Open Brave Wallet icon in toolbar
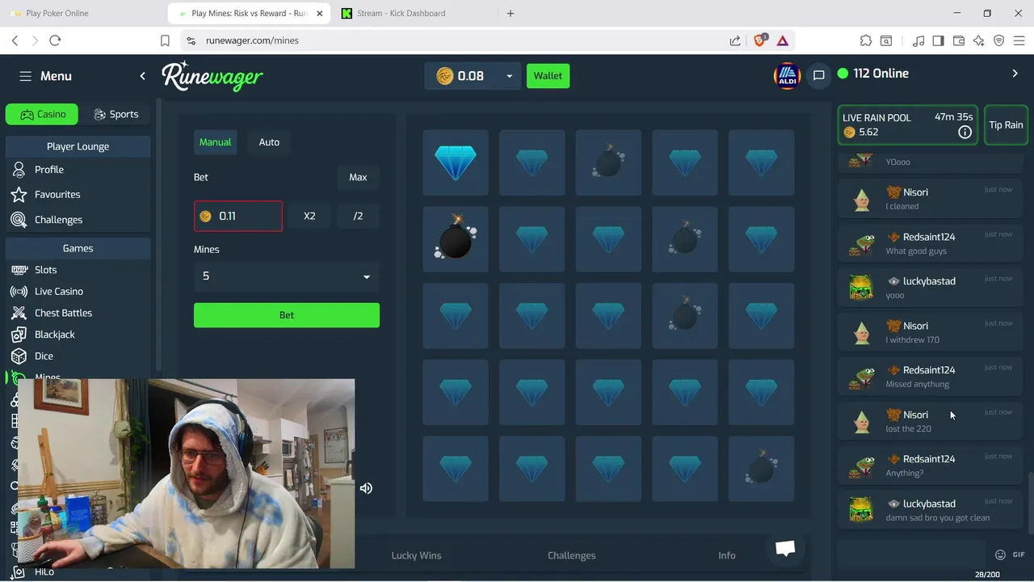Screen dimensions: 1034x582 tap(959, 40)
